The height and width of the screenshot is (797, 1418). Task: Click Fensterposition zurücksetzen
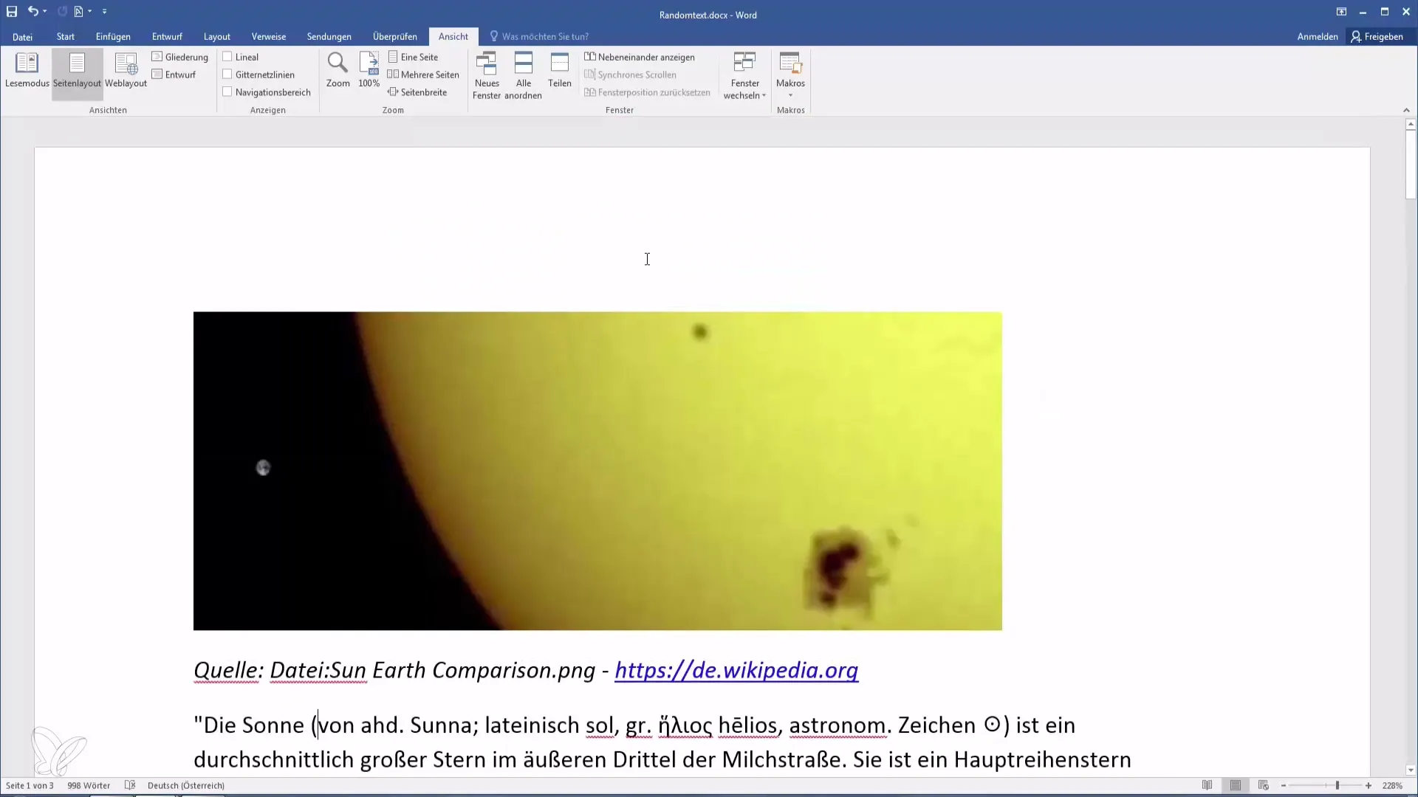[647, 92]
